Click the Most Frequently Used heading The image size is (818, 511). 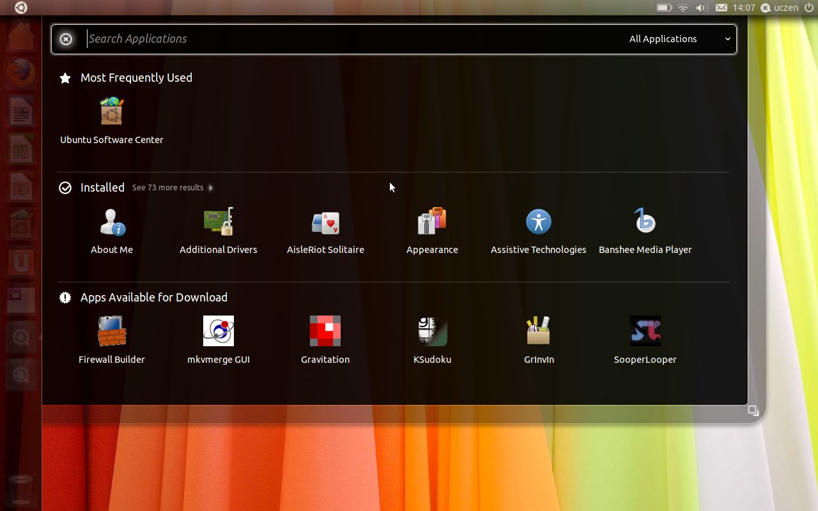(136, 78)
